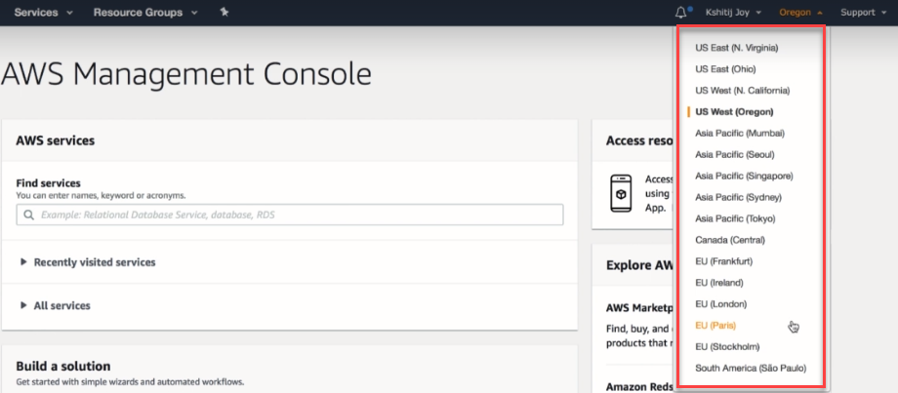Select EU (Paris) region

pos(715,326)
